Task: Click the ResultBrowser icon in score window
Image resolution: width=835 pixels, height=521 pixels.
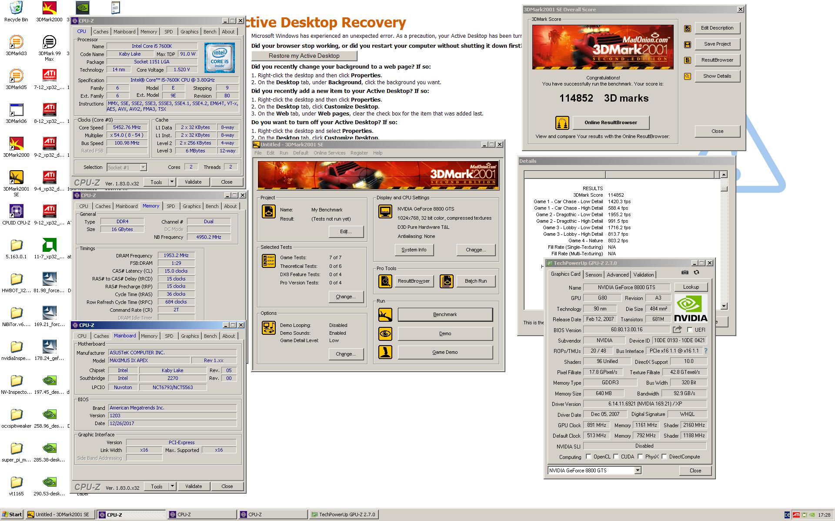Action: click(x=688, y=60)
